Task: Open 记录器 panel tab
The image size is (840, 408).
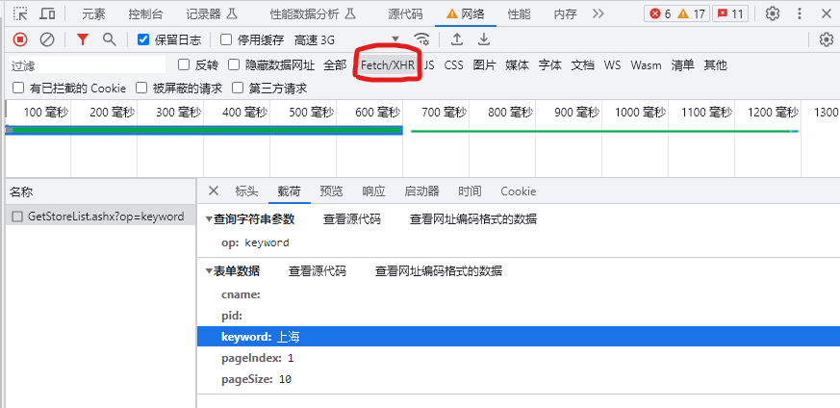Action: click(x=211, y=13)
